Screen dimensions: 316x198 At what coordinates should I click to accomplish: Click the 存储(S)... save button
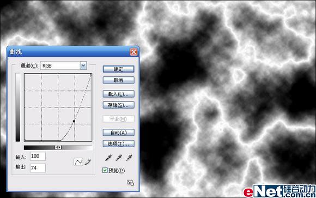tap(119, 105)
